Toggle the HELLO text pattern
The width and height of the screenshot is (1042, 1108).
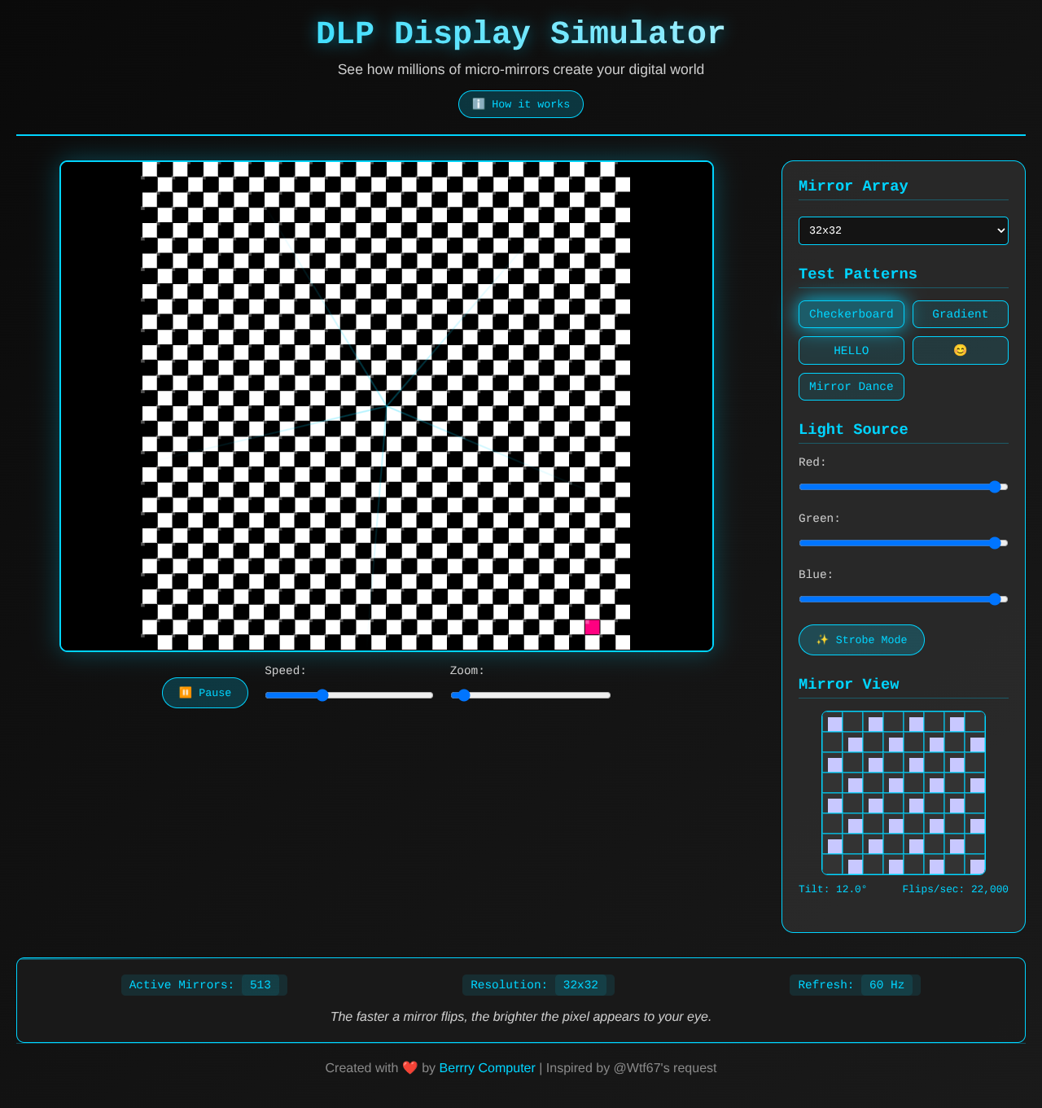click(x=851, y=350)
